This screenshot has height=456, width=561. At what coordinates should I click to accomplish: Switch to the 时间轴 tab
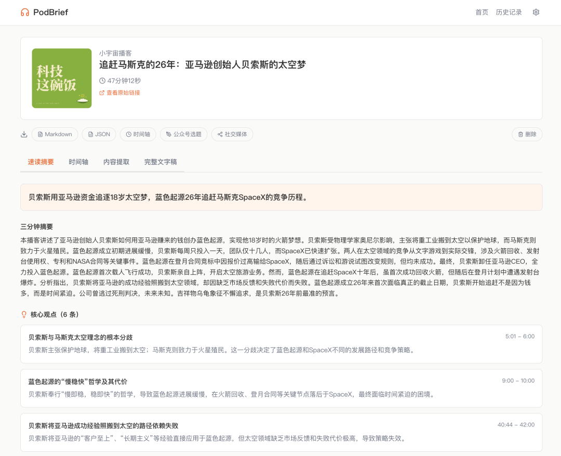pyautogui.click(x=78, y=162)
